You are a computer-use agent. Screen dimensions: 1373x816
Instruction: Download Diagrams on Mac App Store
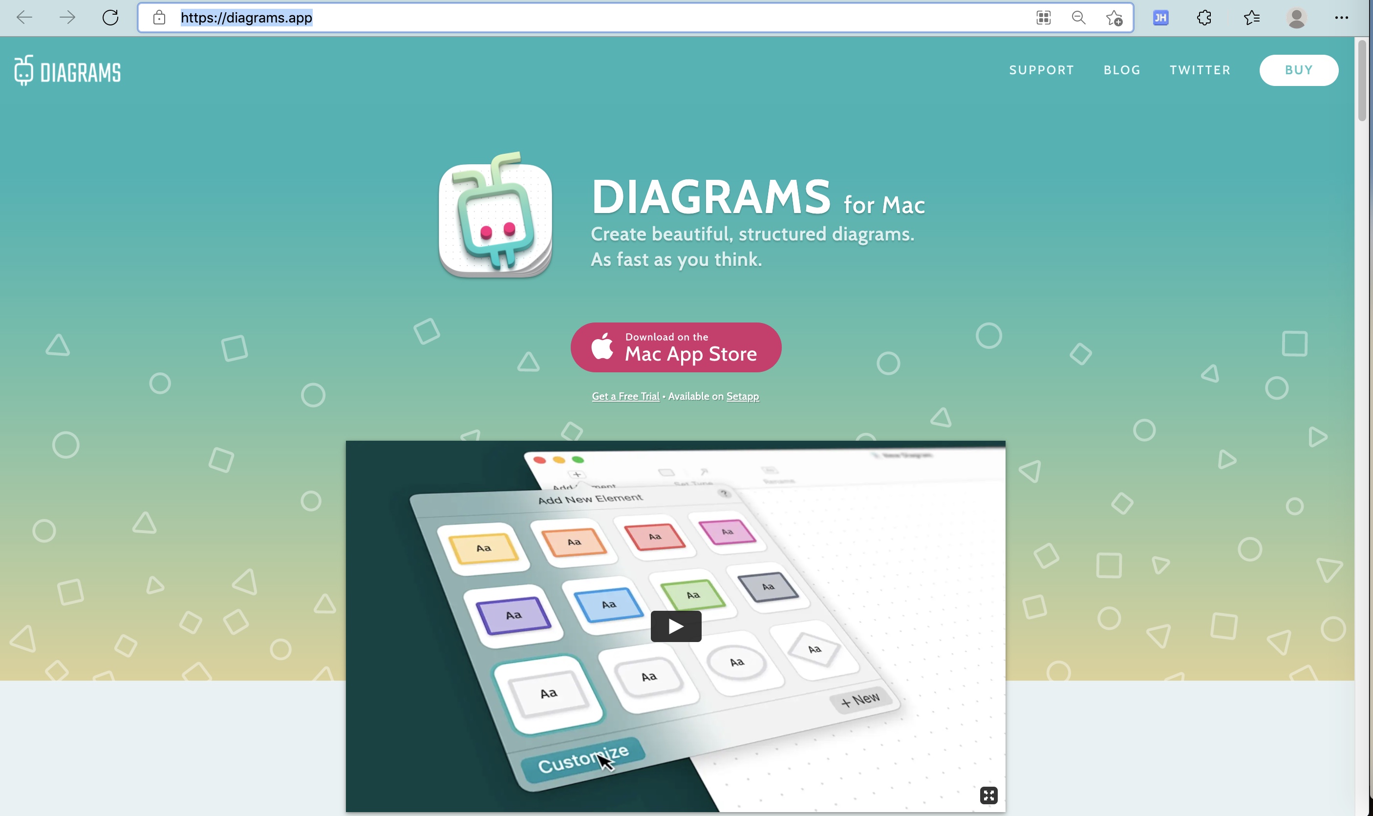pyautogui.click(x=676, y=347)
